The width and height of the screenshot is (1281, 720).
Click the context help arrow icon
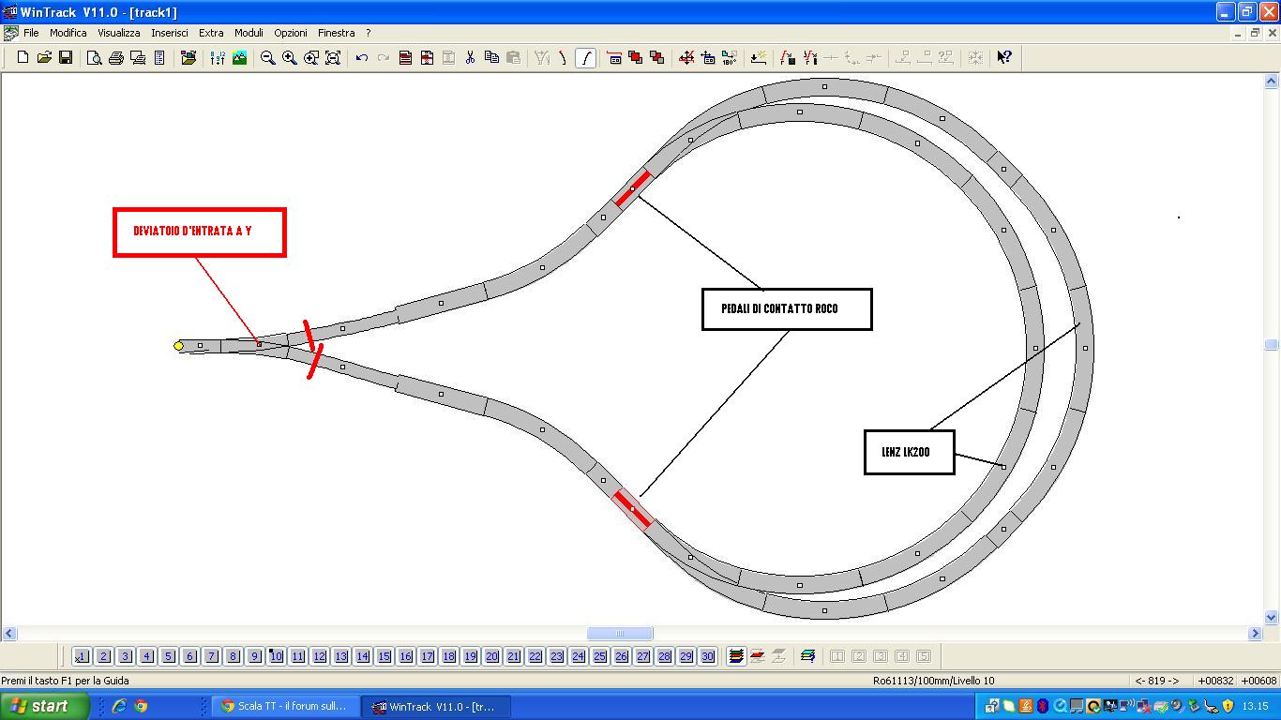click(x=1004, y=58)
